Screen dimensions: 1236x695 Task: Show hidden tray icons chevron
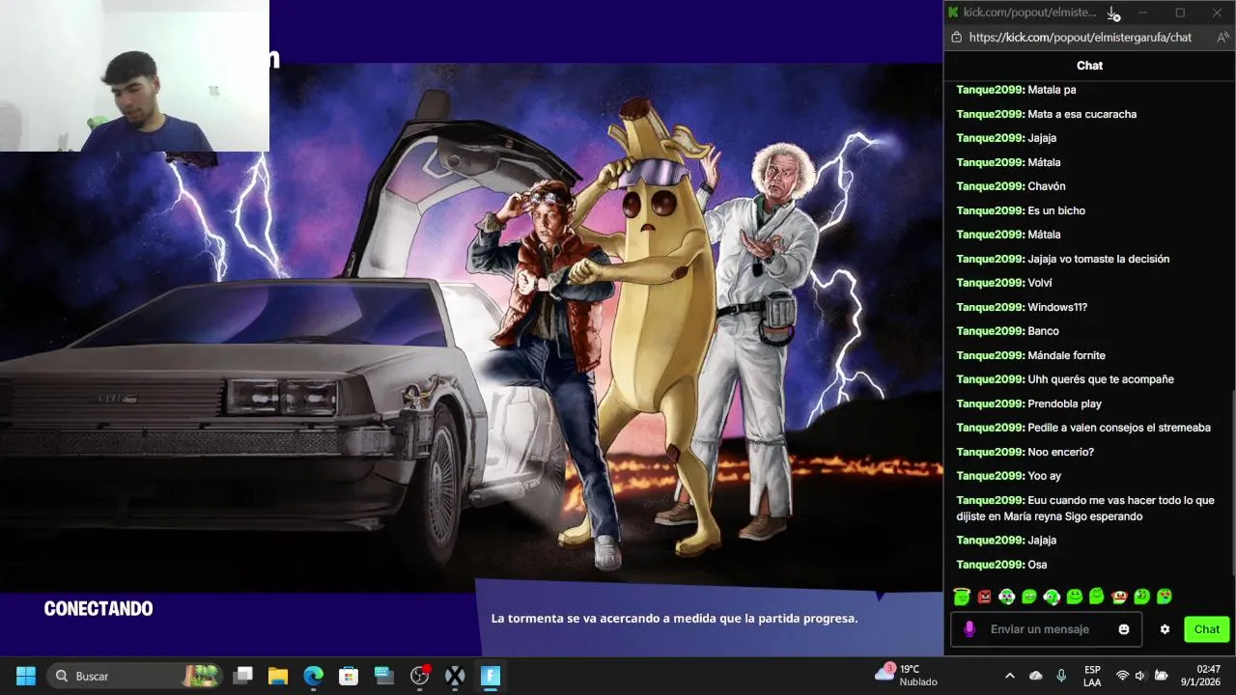(1010, 676)
